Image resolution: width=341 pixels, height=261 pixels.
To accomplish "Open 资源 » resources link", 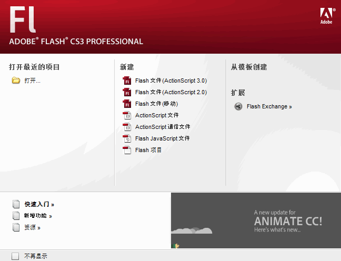I will tap(33, 227).
